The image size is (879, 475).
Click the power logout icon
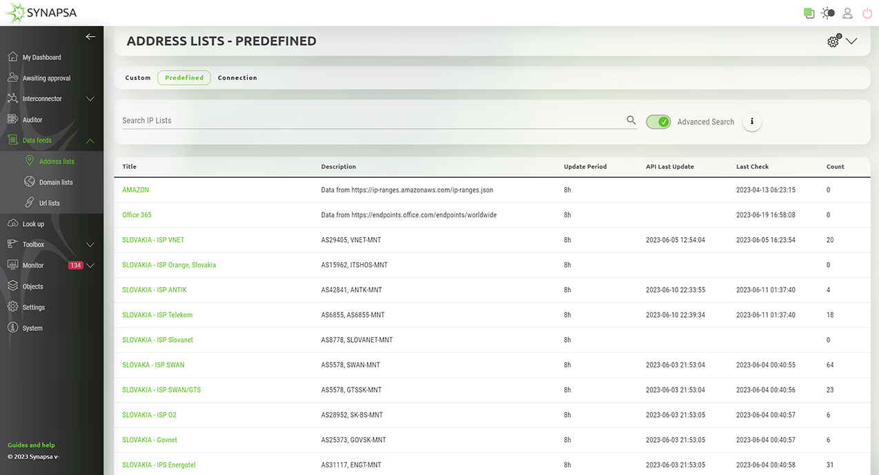(867, 13)
